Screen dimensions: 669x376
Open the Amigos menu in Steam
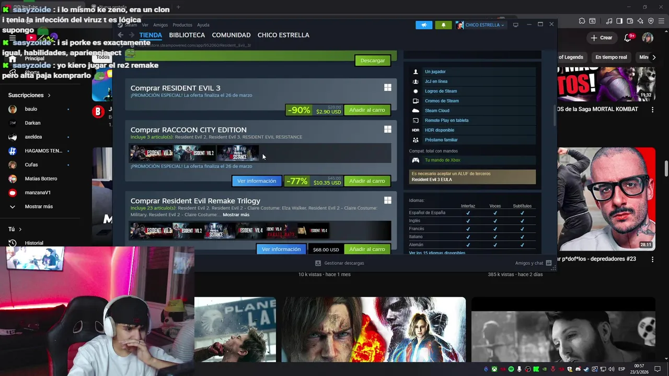(x=160, y=25)
